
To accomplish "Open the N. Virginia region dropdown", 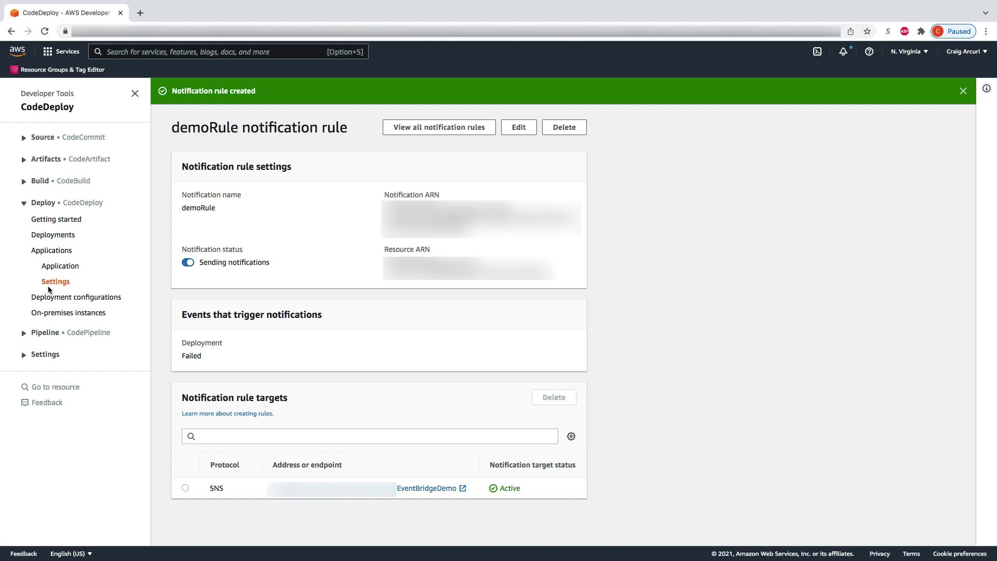I will coord(909,51).
